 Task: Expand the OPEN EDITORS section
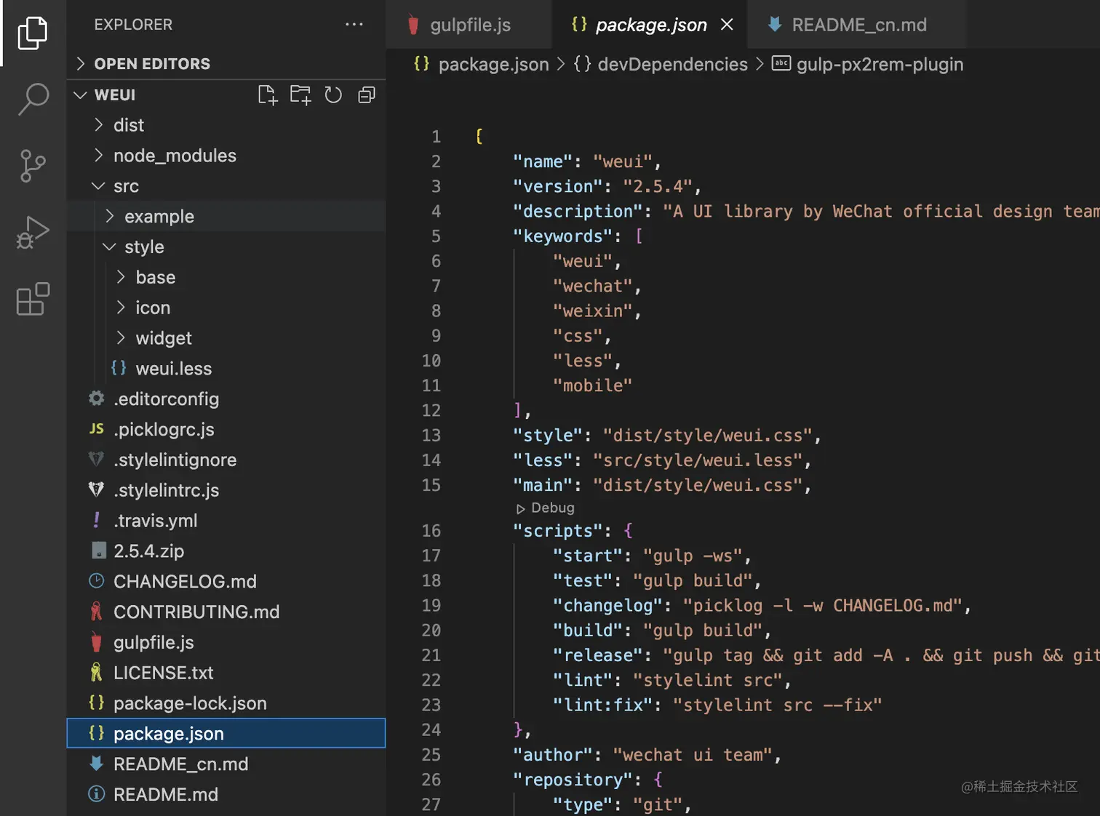click(x=152, y=64)
